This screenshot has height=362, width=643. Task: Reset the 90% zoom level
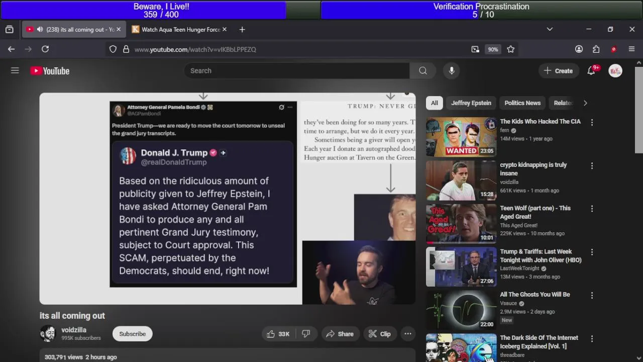(x=493, y=49)
